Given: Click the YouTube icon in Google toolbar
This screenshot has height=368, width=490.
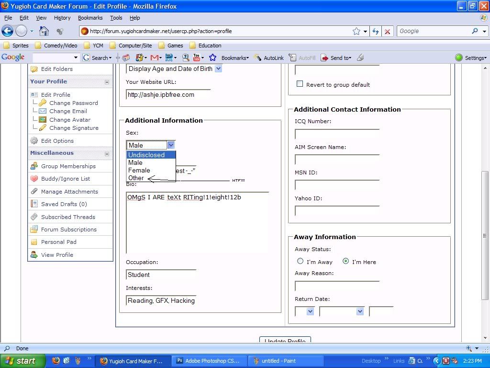Looking at the screenshot, I should point(197,57).
